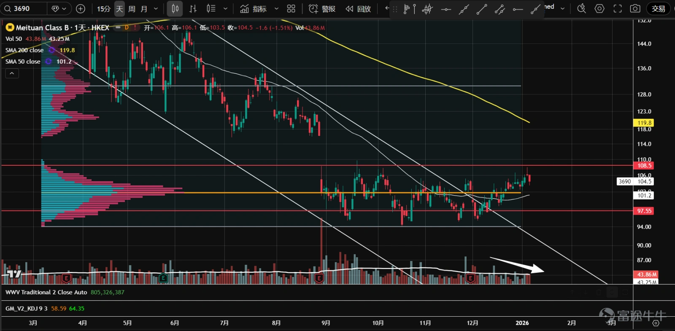This screenshot has height=331, width=675.
Task: Take a snapshot with camera icon
Action: (635, 8)
